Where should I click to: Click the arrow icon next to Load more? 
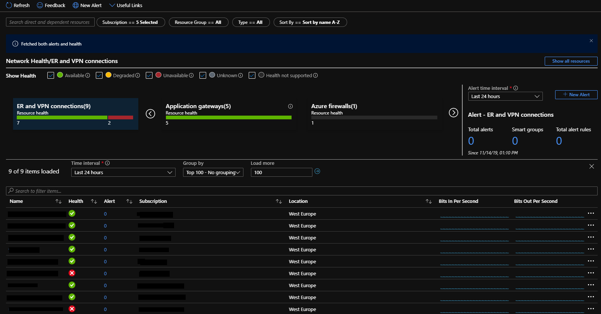[317, 171]
